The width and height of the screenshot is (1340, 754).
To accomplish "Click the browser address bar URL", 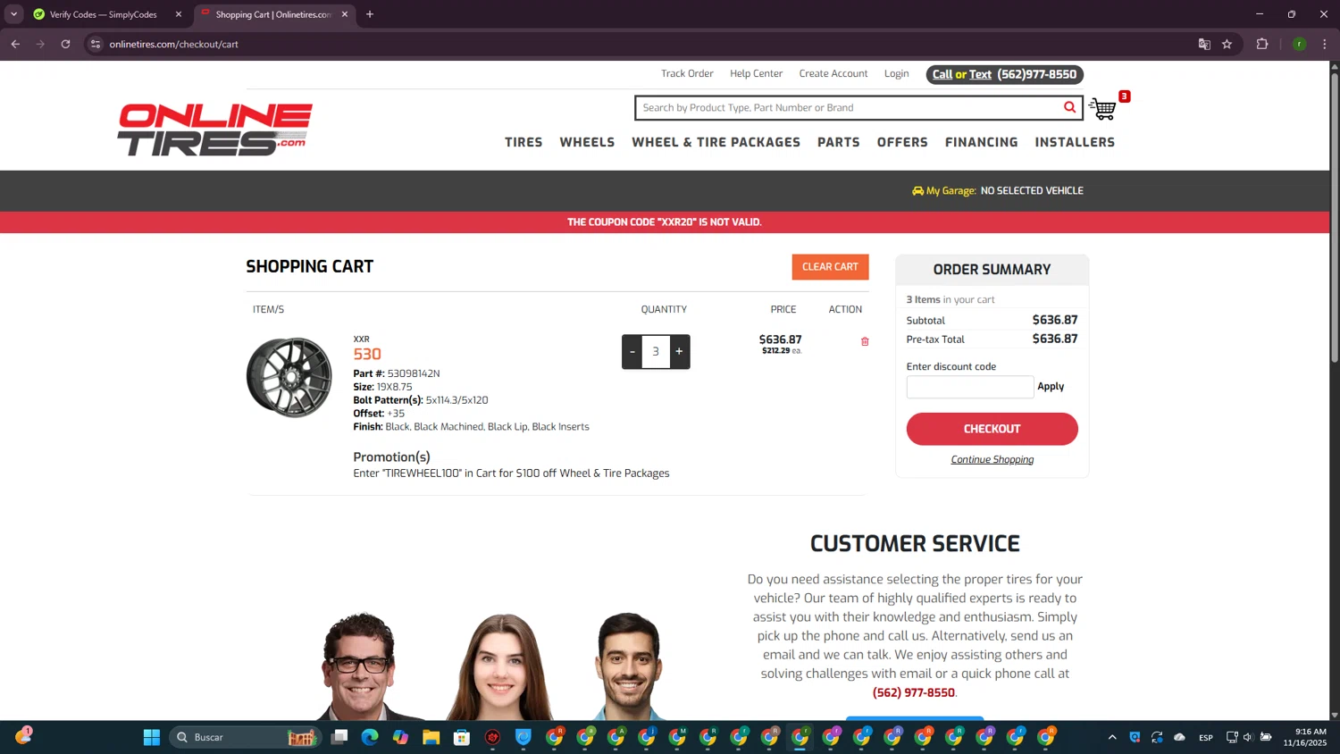I will 173,44.
